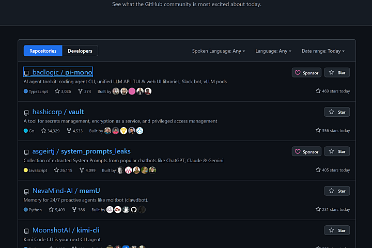The width and height of the screenshot is (372, 248).
Task: Switch to the Repositories tab
Action: (x=43, y=51)
